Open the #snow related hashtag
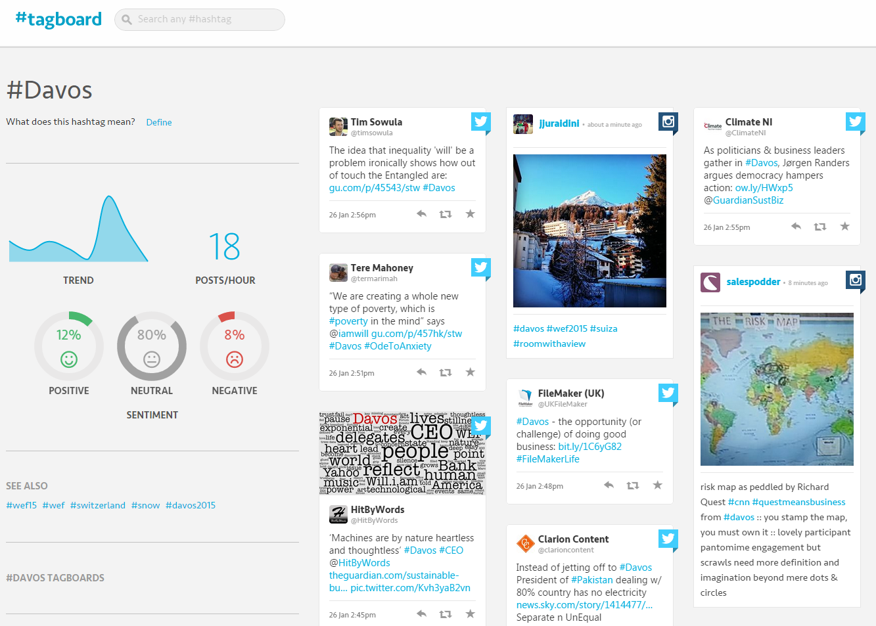The width and height of the screenshot is (876, 626). tap(146, 505)
